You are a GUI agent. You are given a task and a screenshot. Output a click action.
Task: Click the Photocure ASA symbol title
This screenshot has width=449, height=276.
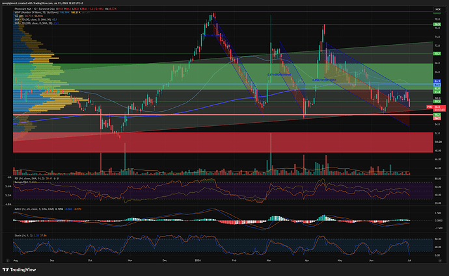tap(34, 9)
